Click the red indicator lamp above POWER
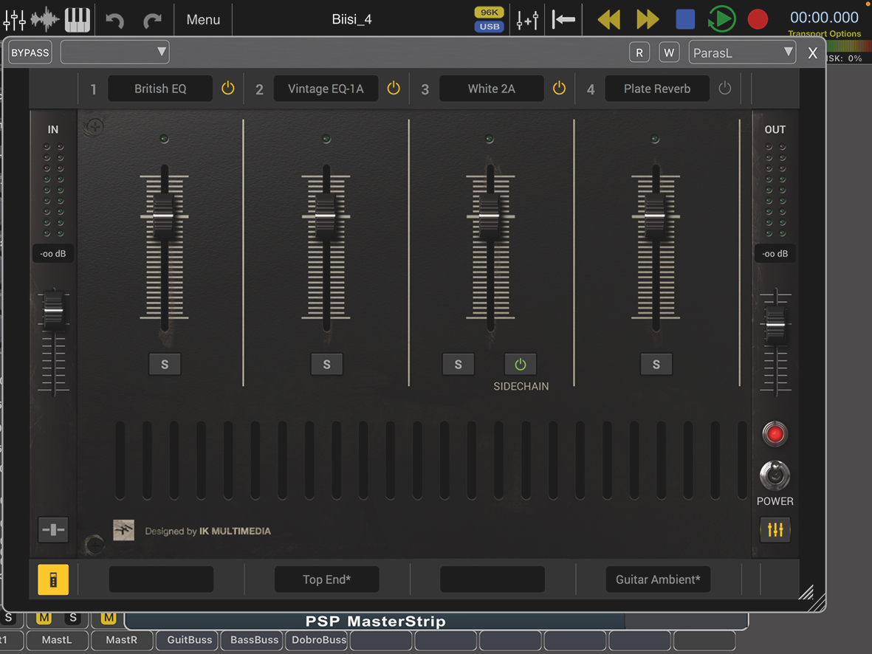Viewport: 872px width, 654px height. click(775, 434)
